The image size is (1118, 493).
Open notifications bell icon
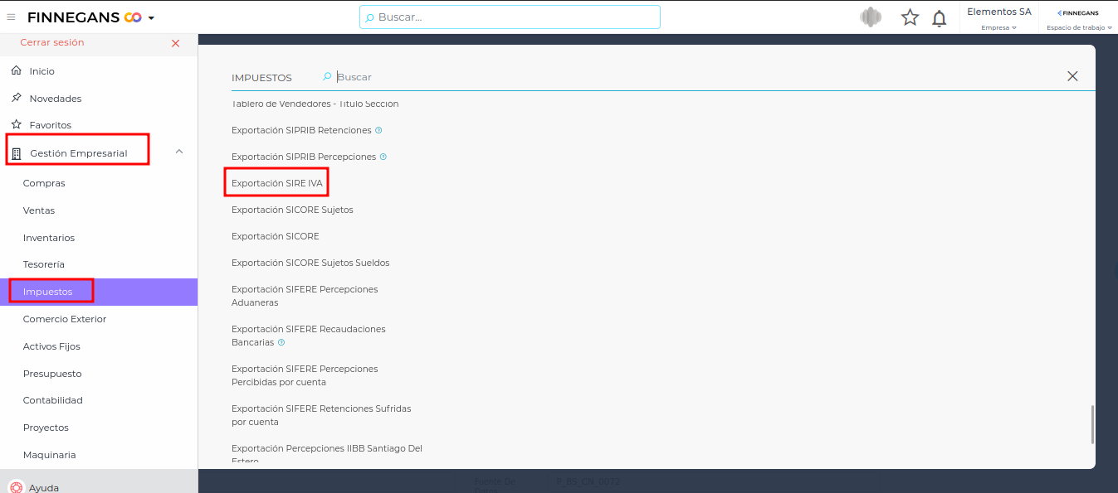(940, 18)
